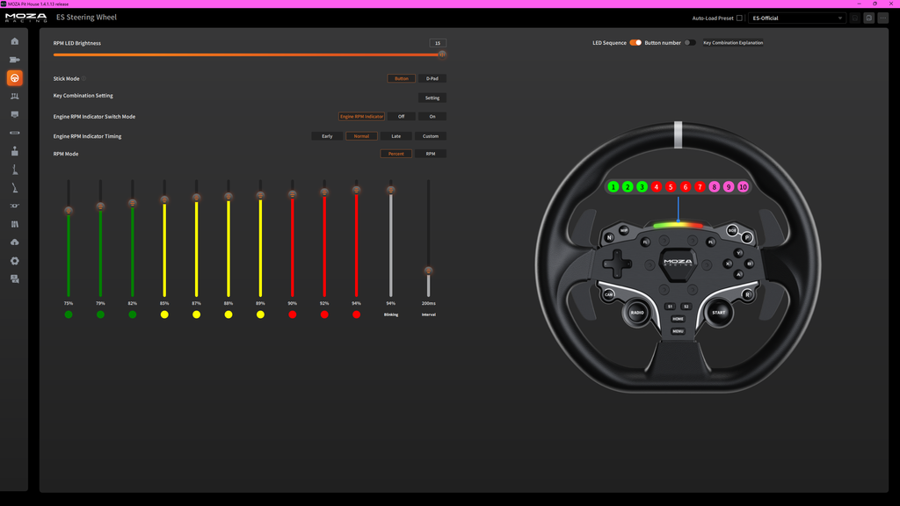Screen dimensions: 900x506
Task: Click the green color dot under 75%
Action: click(x=69, y=314)
